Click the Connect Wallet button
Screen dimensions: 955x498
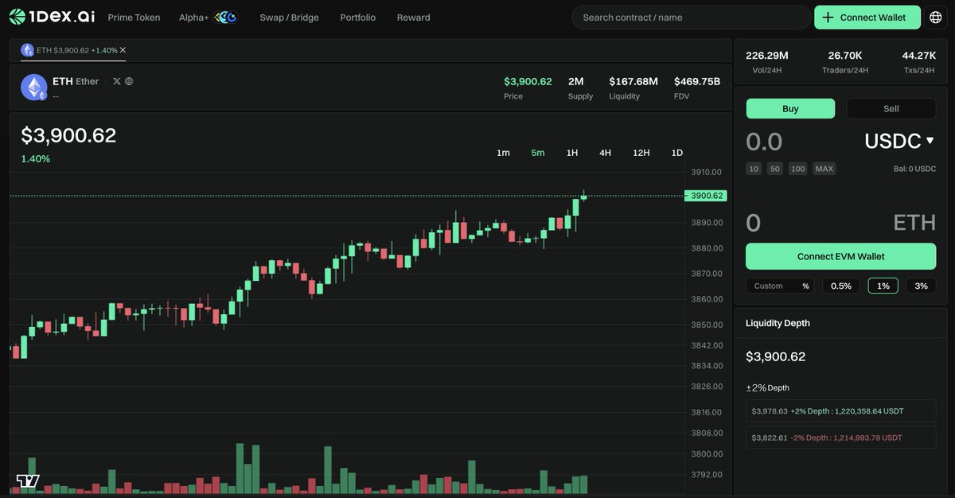[x=867, y=18]
